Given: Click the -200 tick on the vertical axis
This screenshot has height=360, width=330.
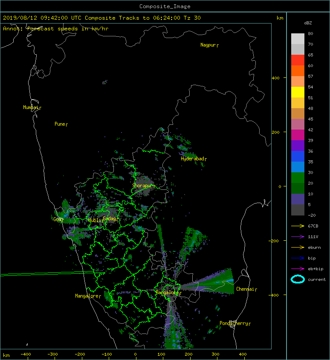Looking at the screenshot, I should [x=274, y=241].
